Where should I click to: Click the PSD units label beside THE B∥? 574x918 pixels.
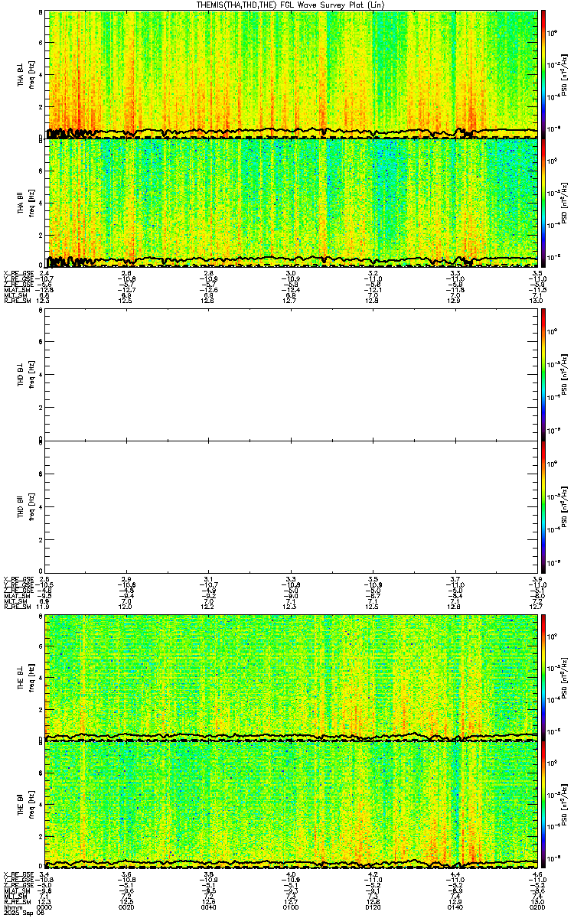[x=565, y=805]
